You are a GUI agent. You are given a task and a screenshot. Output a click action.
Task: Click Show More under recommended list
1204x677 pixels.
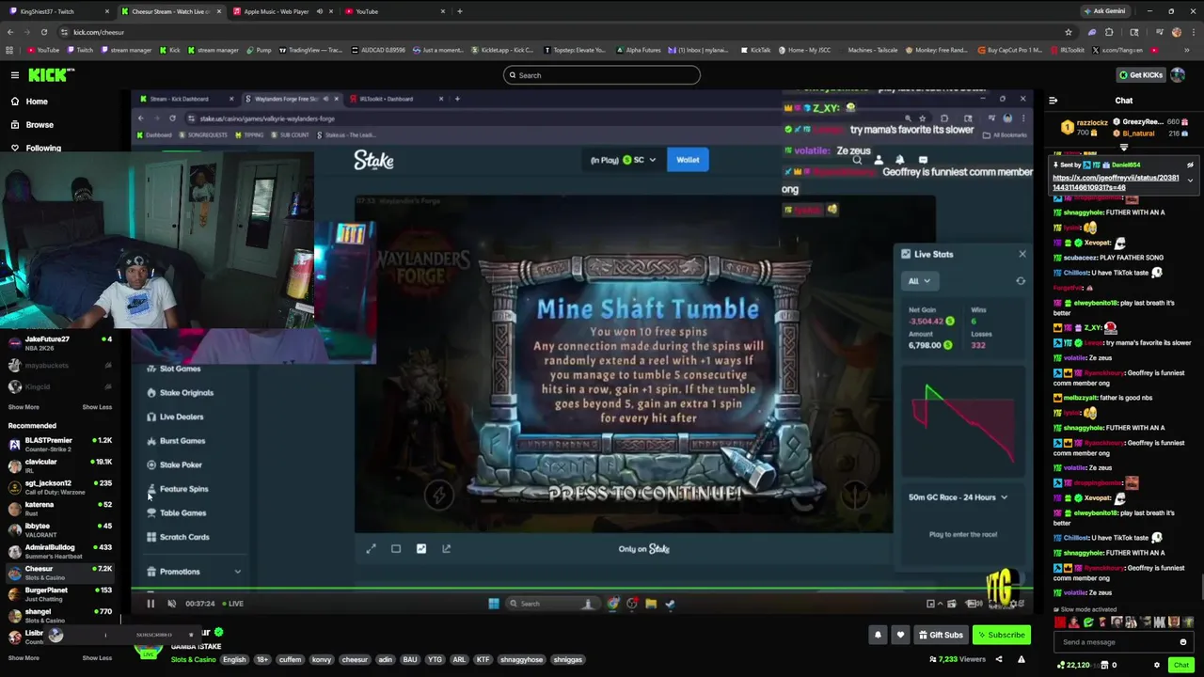pyautogui.click(x=24, y=658)
